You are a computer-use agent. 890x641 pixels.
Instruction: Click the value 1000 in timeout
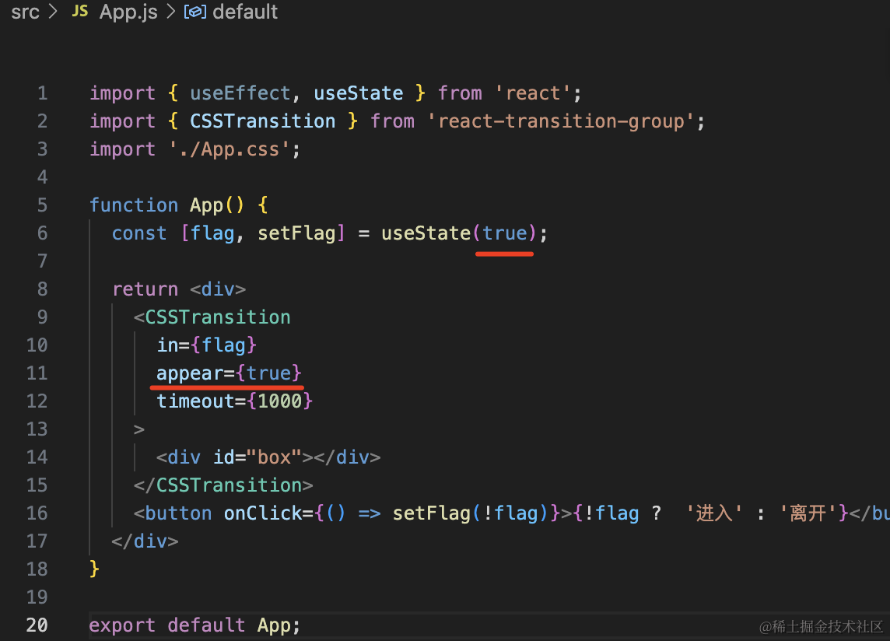pyautogui.click(x=280, y=401)
